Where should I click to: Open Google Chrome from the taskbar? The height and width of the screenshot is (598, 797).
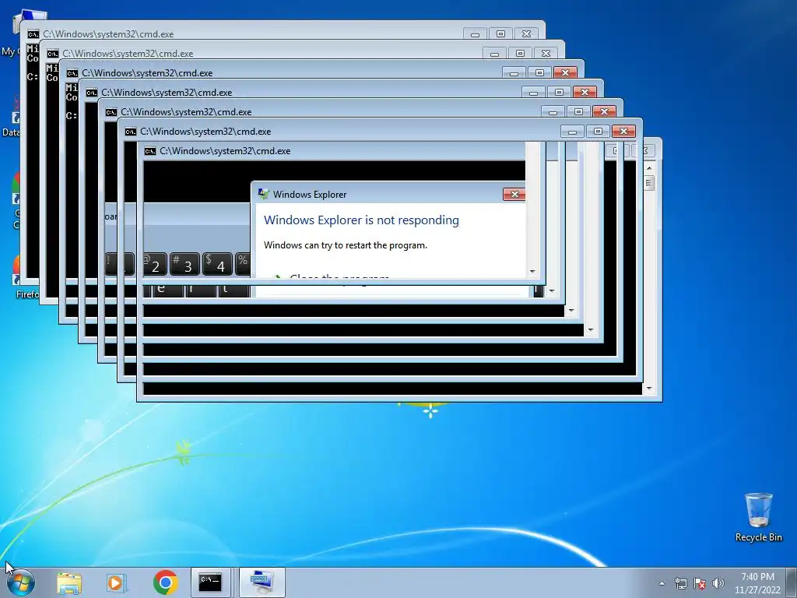tap(165, 582)
